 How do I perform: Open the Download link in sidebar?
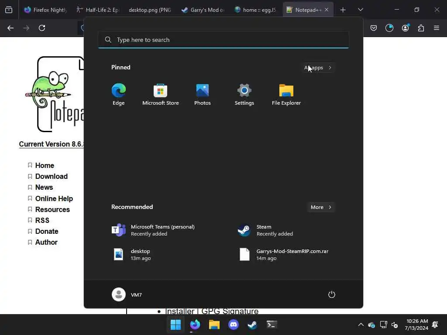click(52, 176)
